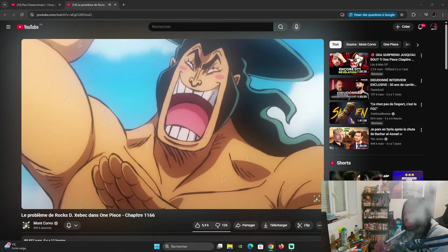
Task: Open the Mont Corvo channel name link
Action: click(x=43, y=223)
